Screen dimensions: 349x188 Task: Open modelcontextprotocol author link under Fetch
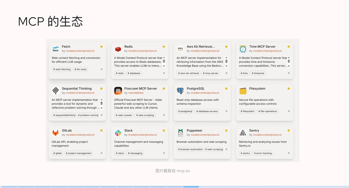(80, 51)
